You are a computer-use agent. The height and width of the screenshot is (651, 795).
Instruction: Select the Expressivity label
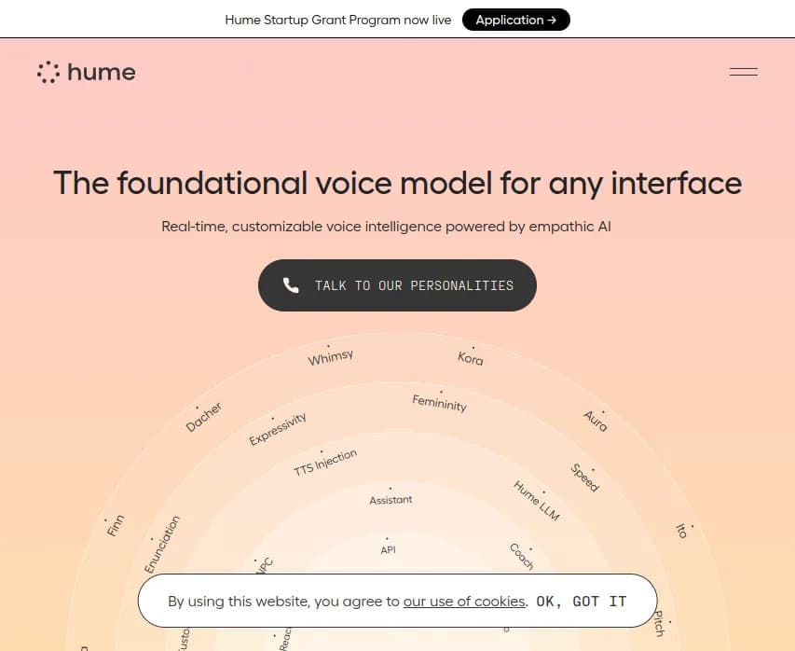(x=278, y=429)
